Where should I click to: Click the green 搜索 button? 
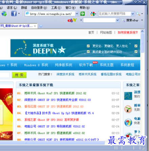[x=19, y=75]
